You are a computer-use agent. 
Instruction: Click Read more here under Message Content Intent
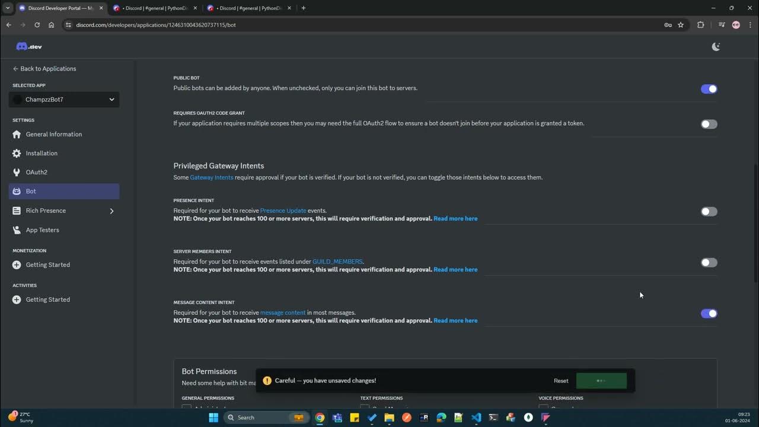(x=455, y=320)
